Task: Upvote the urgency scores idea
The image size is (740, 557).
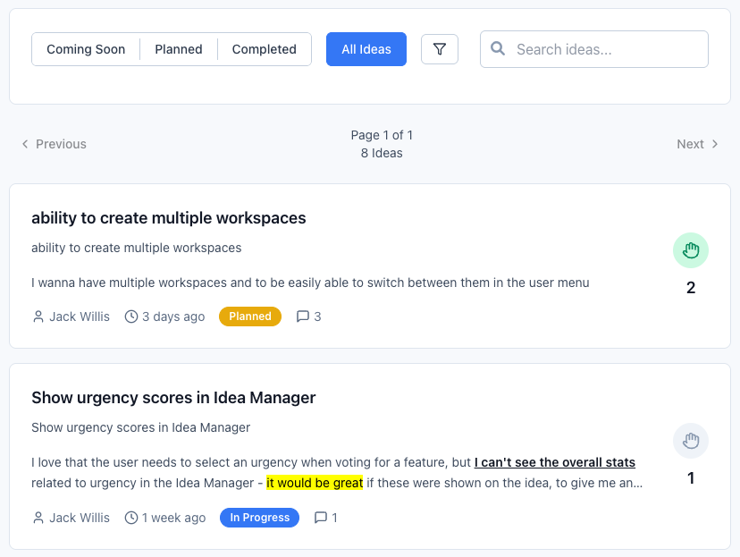Action: coord(690,441)
